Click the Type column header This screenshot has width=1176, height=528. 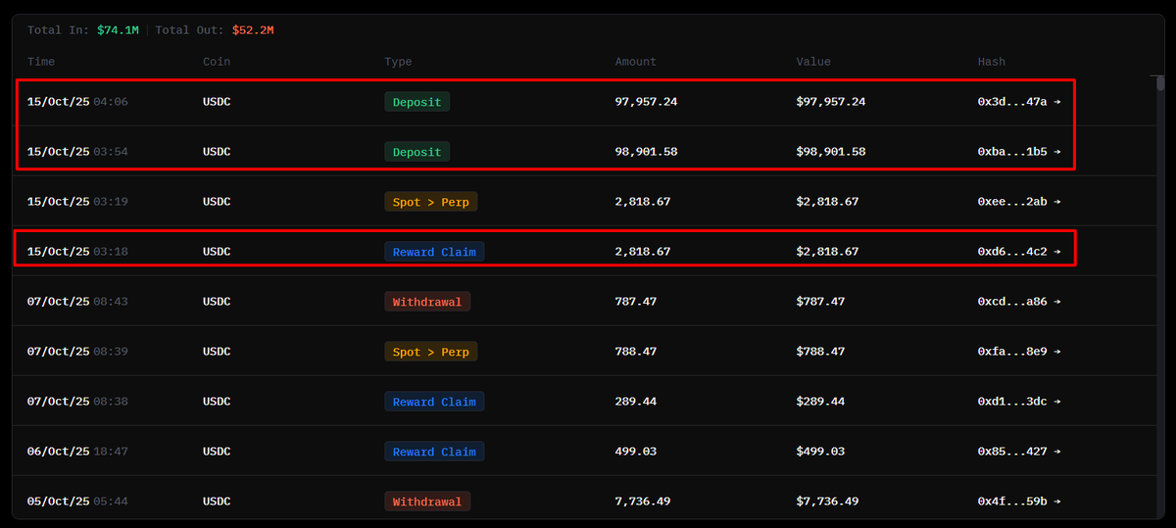[x=398, y=62]
